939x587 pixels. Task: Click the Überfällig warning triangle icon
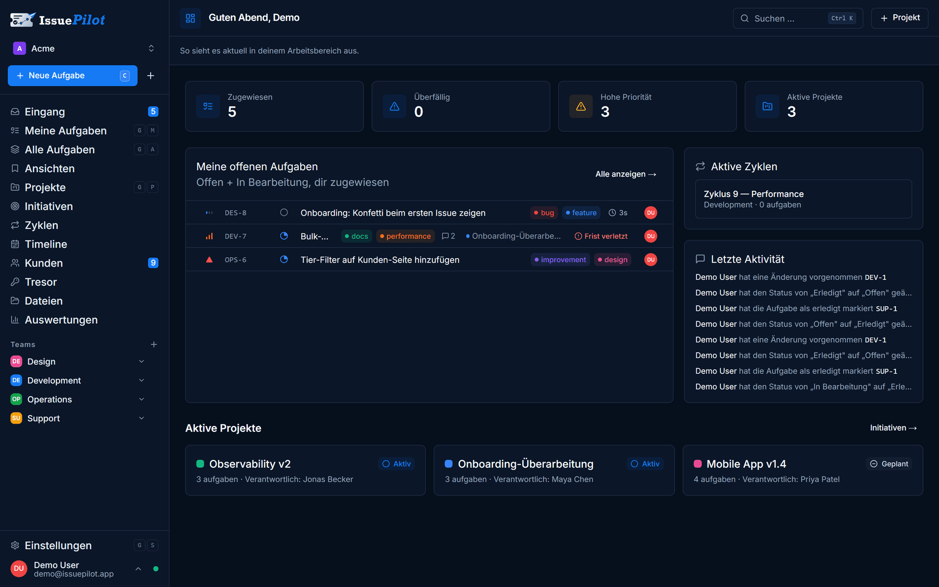tap(394, 106)
